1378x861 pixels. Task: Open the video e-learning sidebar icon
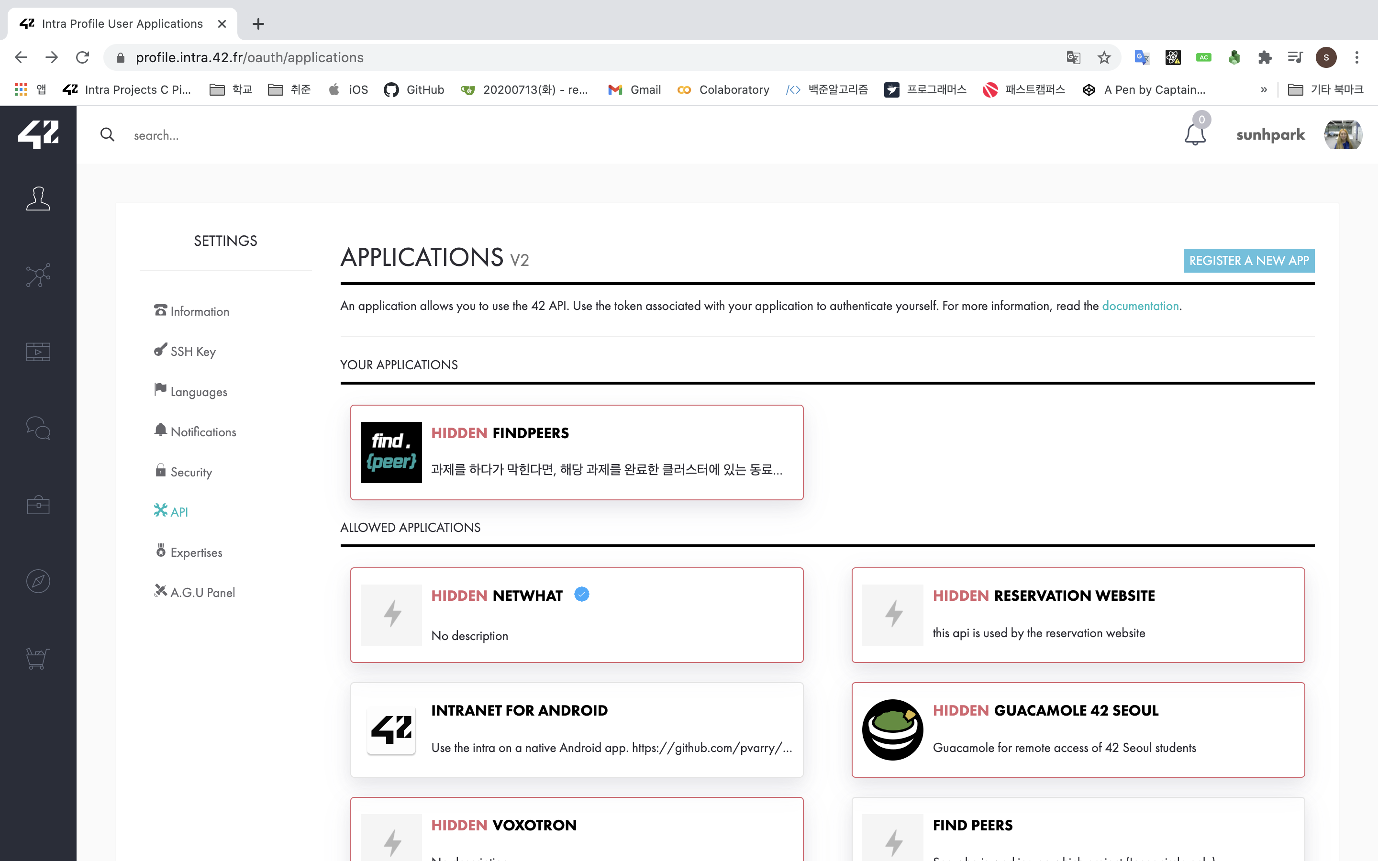(38, 352)
